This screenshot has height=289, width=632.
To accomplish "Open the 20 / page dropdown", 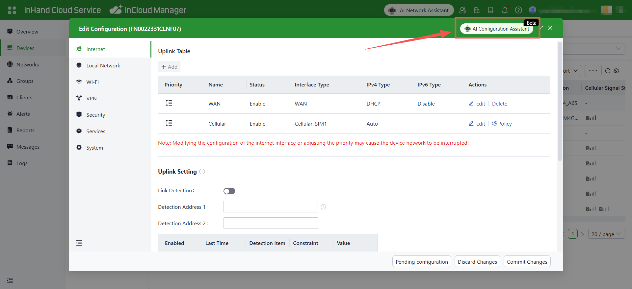I will (606, 234).
